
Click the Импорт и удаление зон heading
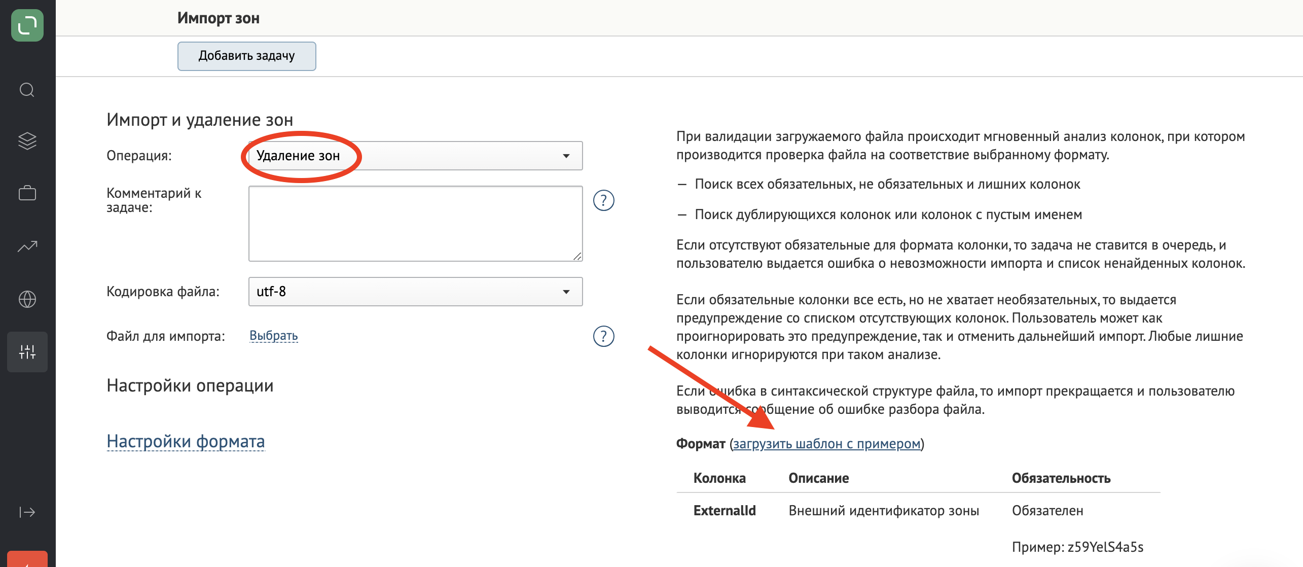point(200,120)
